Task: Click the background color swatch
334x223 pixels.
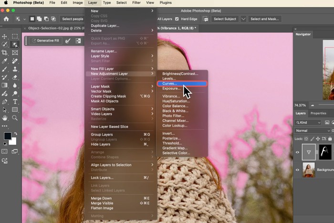Action: (x=14, y=142)
